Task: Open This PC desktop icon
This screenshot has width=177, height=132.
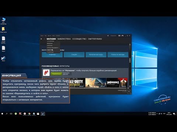Action: pos(3,21)
